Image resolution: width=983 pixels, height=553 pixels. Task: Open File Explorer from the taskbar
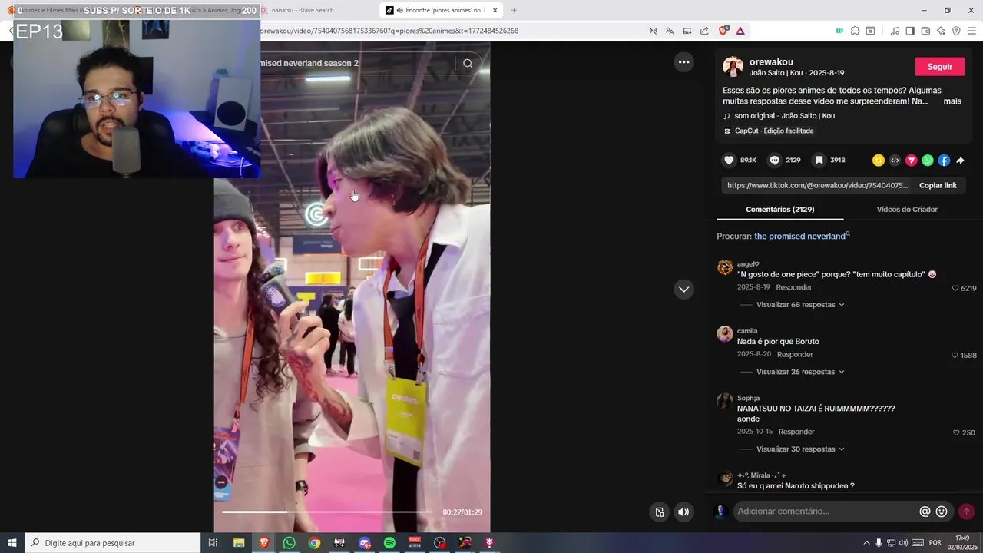coord(239,543)
